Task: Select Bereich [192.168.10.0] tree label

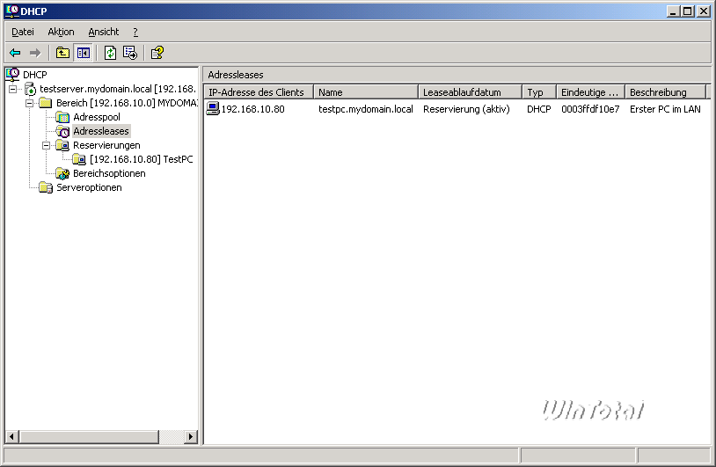Action: tap(127, 103)
